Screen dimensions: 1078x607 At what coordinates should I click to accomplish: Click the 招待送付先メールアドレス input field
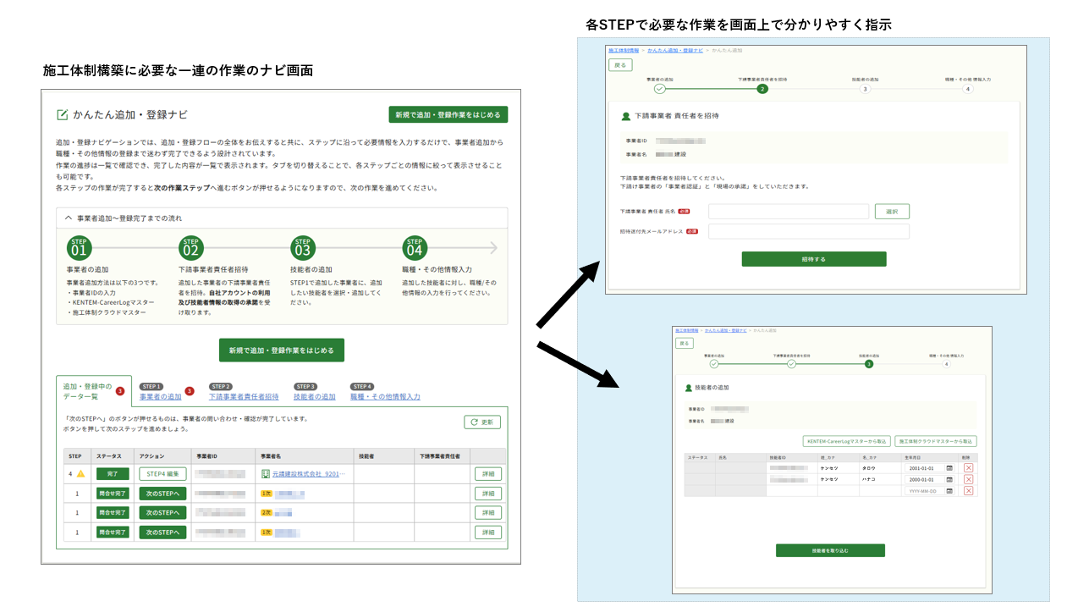click(808, 231)
